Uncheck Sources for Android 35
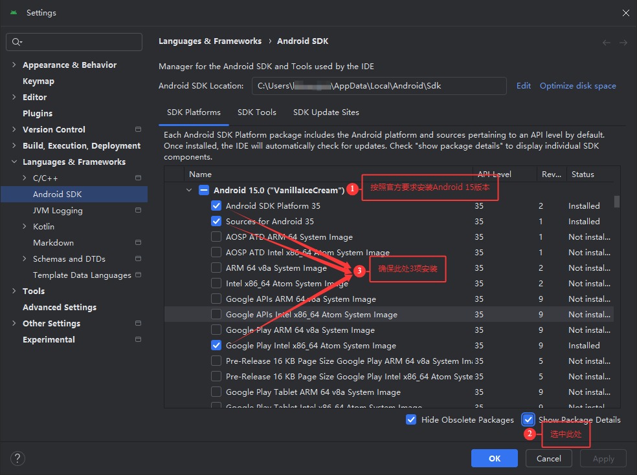 [216, 221]
